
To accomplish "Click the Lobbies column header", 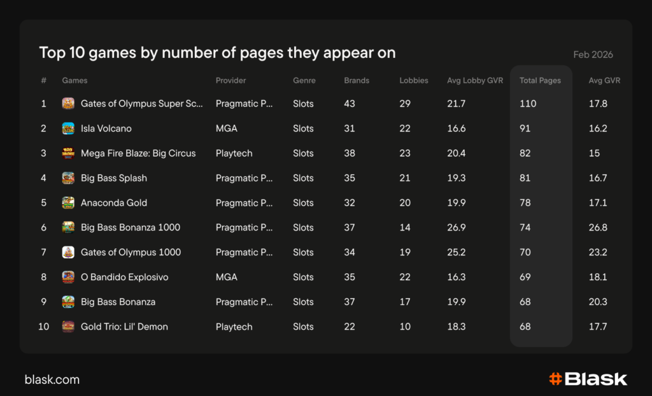I will click(x=414, y=81).
